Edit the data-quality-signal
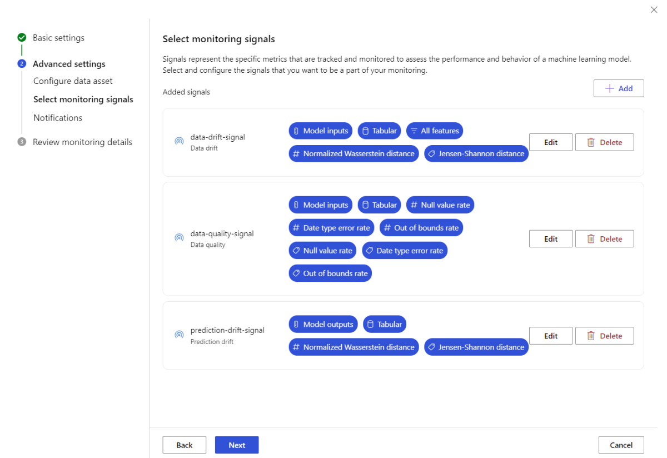The height and width of the screenshot is (458, 667). tap(550, 239)
